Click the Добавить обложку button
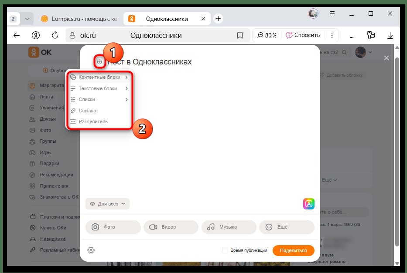Screen dimensions: 407x273 coord(342,75)
